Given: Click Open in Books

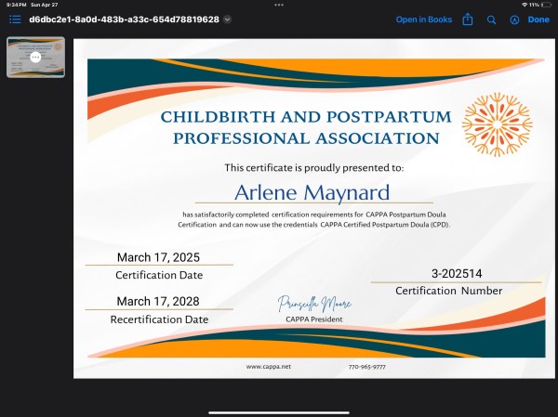Looking at the screenshot, I should click(423, 20).
